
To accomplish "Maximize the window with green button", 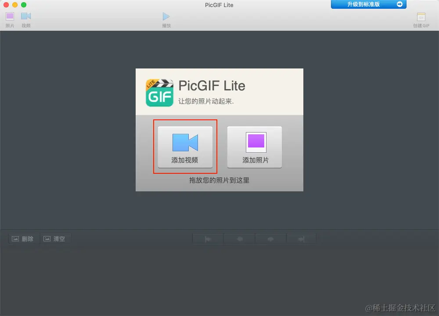I will pos(24,5).
